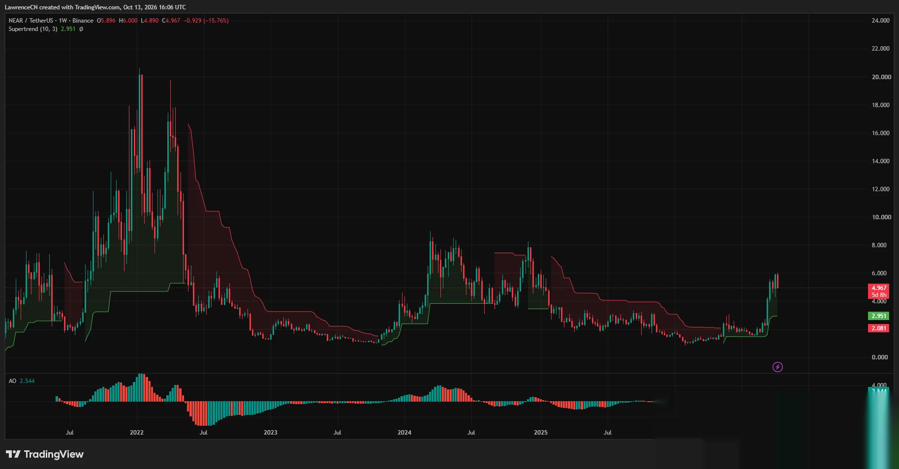This screenshot has height=469, width=899.
Task: Click the 22.000 price axis label
Action: 880,49
